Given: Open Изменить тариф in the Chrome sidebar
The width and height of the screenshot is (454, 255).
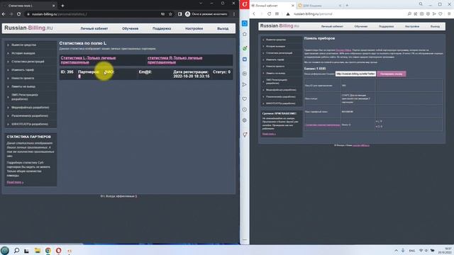Looking at the screenshot, I should pos(23,69).
